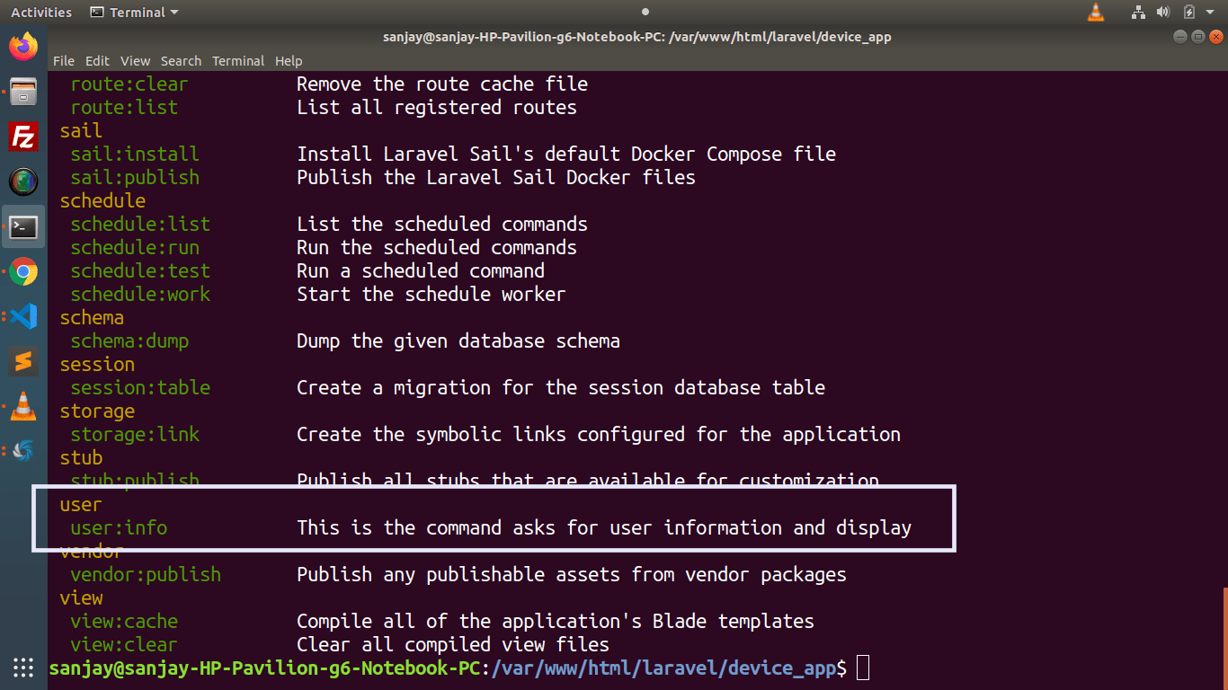Click the notification dot in top bar
The image size is (1228, 690).
pos(645,13)
